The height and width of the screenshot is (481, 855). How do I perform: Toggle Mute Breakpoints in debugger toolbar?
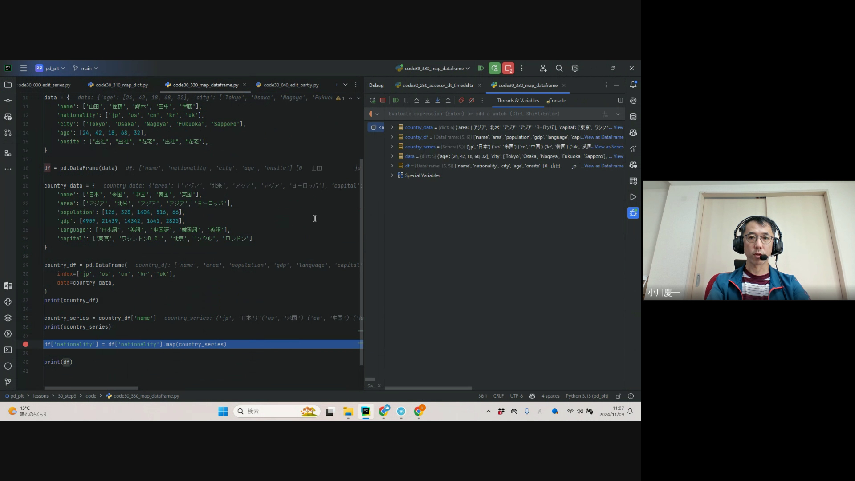(472, 101)
